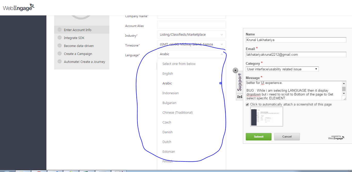Image resolution: width=352 pixels, height=172 pixels.
Task: Submit the support feedback form
Action: (259, 137)
